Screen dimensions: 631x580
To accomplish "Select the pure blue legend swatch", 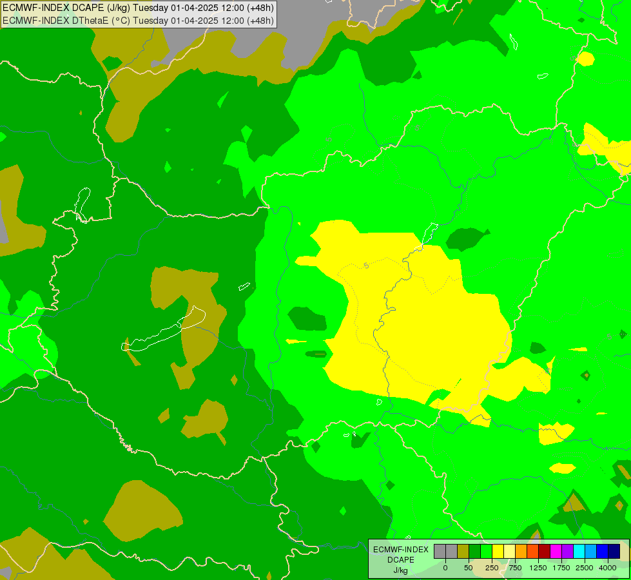I will 603,552.
